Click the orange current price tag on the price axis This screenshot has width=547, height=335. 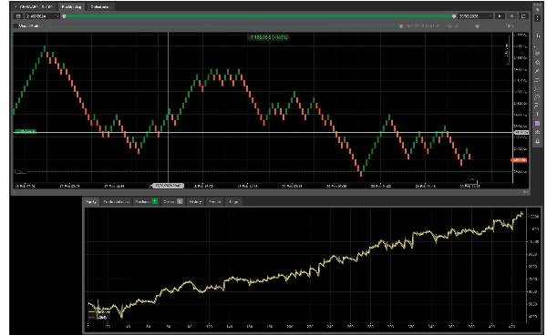pos(519,160)
